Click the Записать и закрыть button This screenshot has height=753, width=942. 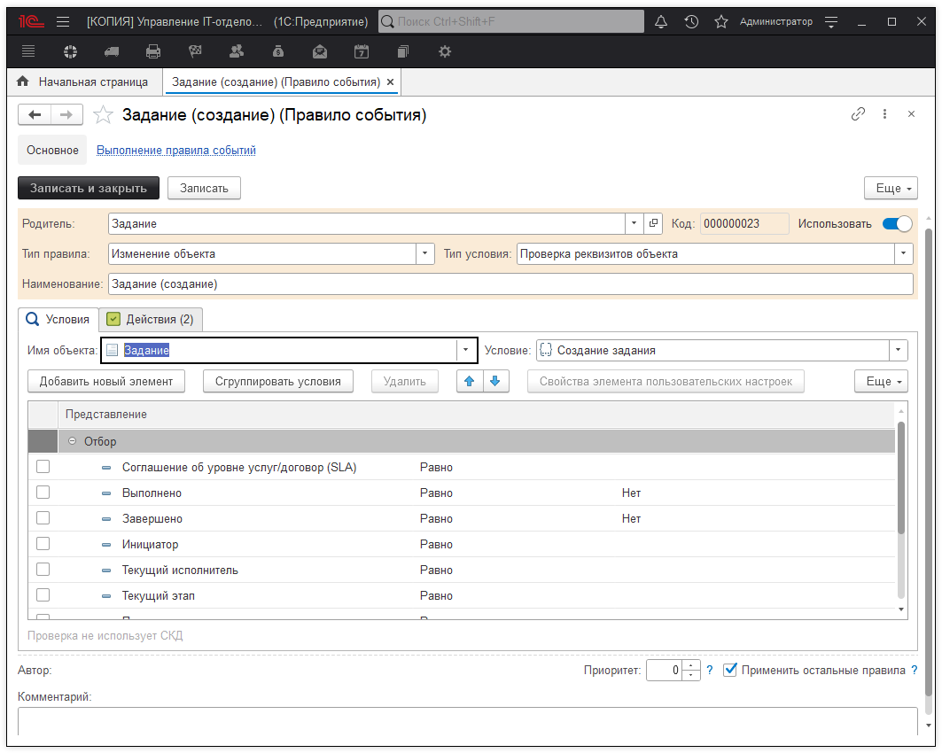(x=89, y=188)
